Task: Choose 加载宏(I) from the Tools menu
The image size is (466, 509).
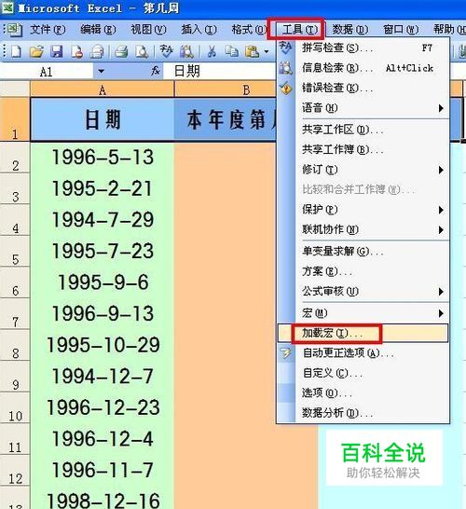Action: click(363, 333)
